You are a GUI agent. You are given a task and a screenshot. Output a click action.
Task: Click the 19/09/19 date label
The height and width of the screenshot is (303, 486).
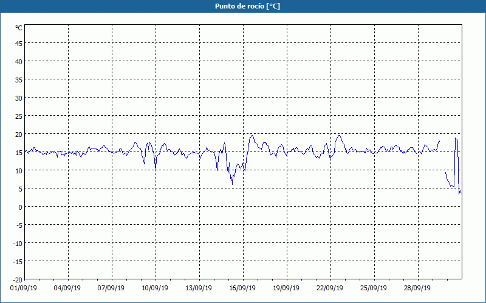tap(286, 288)
